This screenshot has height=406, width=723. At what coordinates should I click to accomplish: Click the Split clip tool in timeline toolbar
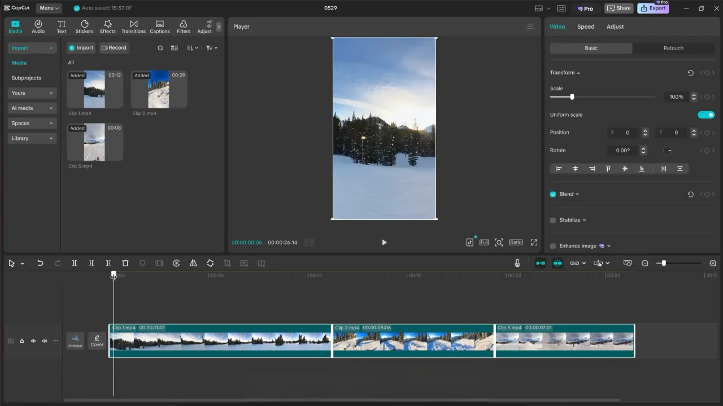(74, 263)
